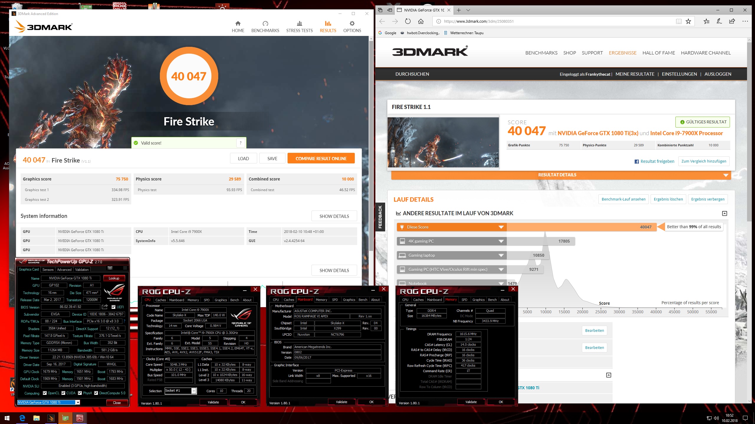Expand Gaming PC HTC Vive dropdown
The width and height of the screenshot is (755, 424).
click(501, 269)
